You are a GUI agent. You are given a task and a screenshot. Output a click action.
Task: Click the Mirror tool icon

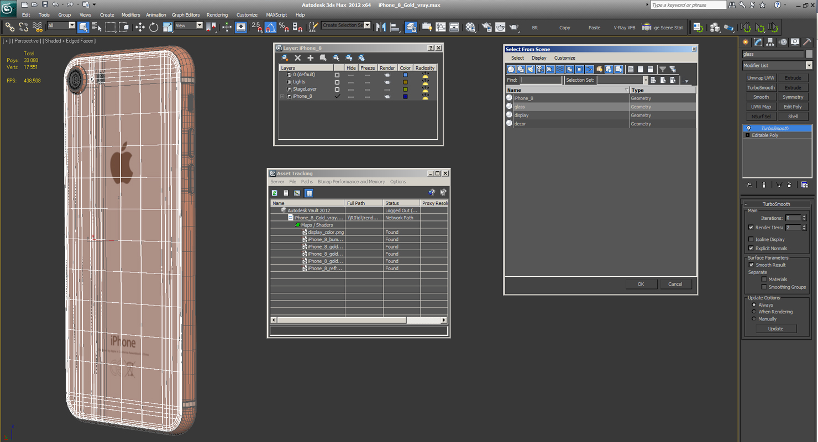(381, 27)
